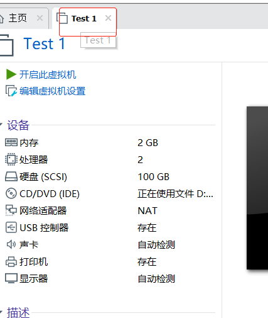Select the Test 1 tab

pyautogui.click(x=84, y=18)
